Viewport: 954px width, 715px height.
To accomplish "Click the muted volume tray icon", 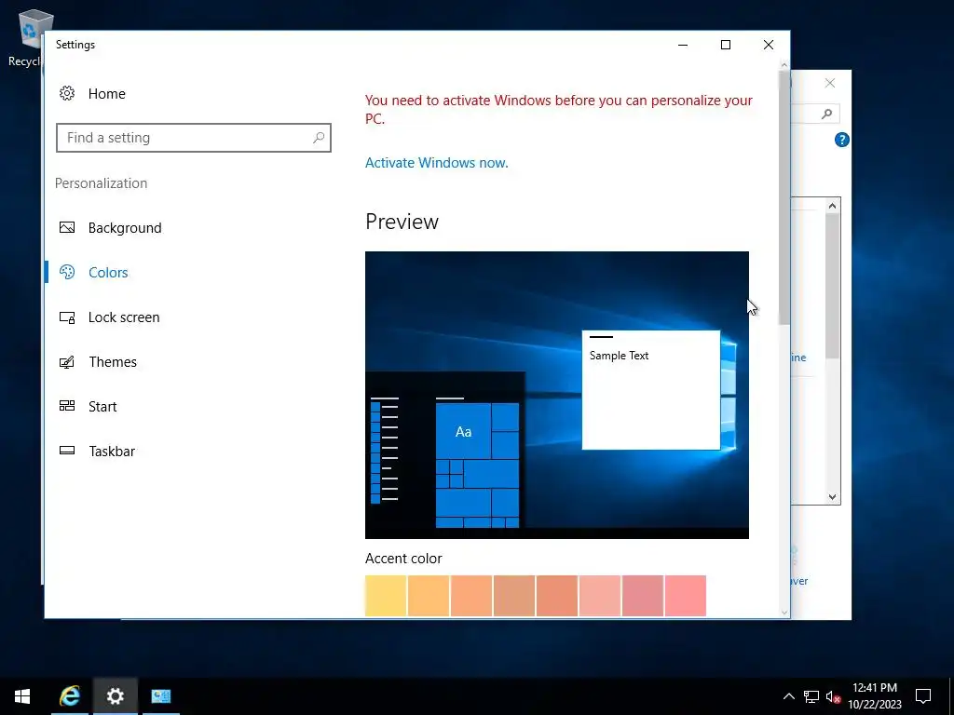I will pyautogui.click(x=833, y=696).
